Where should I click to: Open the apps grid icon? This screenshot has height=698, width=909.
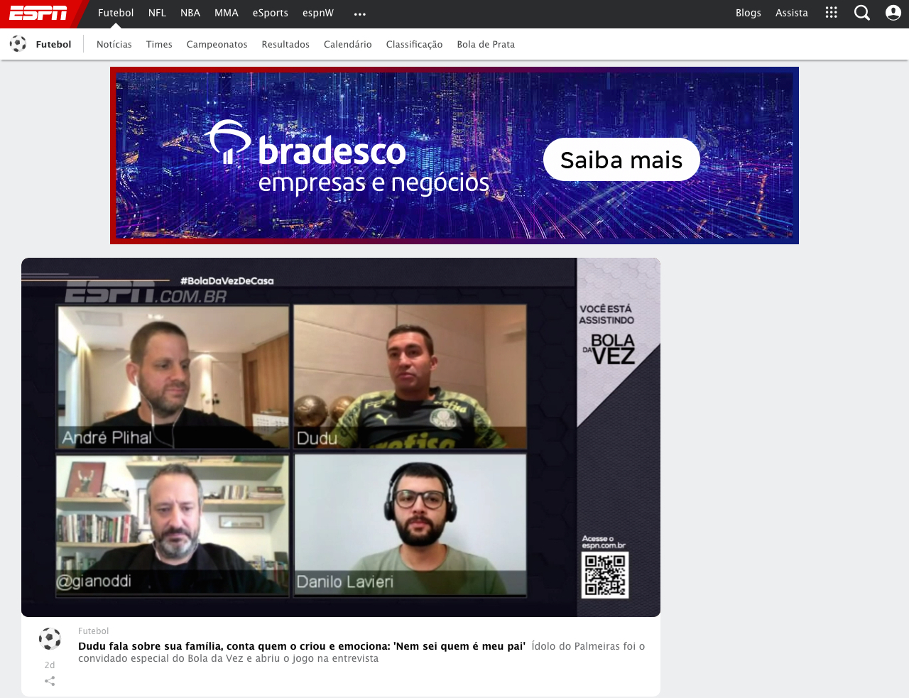832,13
